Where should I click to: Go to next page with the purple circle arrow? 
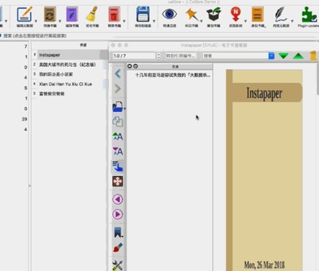click(x=117, y=214)
